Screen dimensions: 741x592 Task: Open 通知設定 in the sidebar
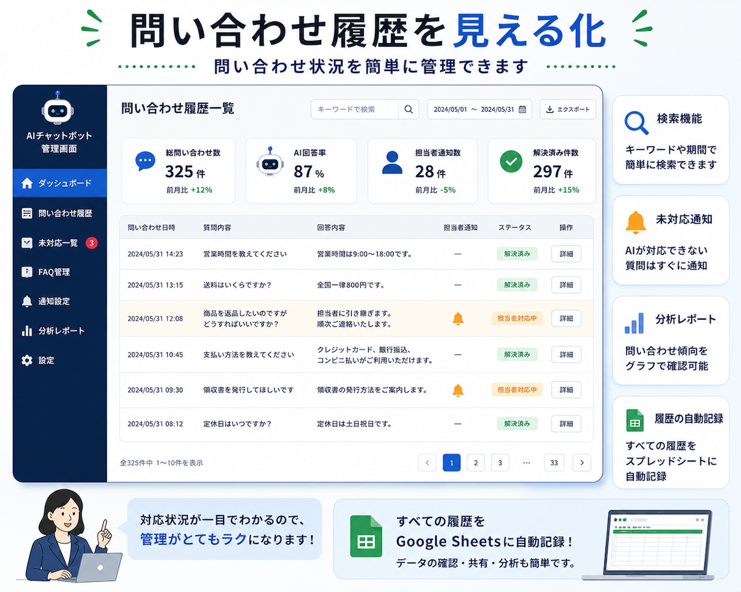coord(60,301)
